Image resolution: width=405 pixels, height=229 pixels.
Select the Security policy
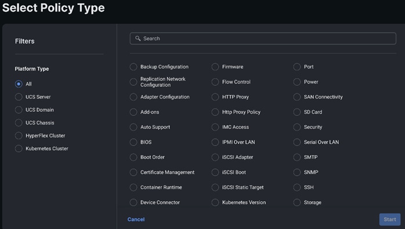(x=297, y=127)
